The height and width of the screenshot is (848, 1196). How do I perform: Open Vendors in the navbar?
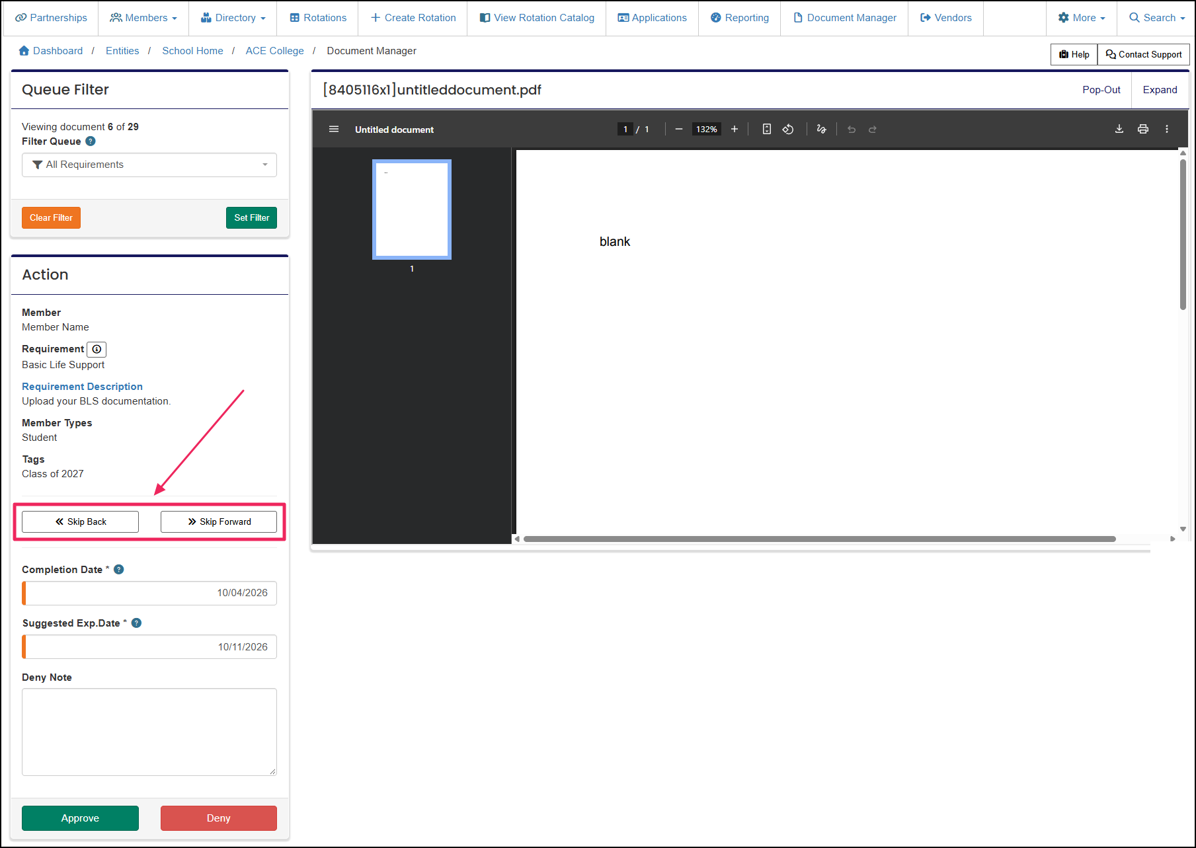coord(946,18)
